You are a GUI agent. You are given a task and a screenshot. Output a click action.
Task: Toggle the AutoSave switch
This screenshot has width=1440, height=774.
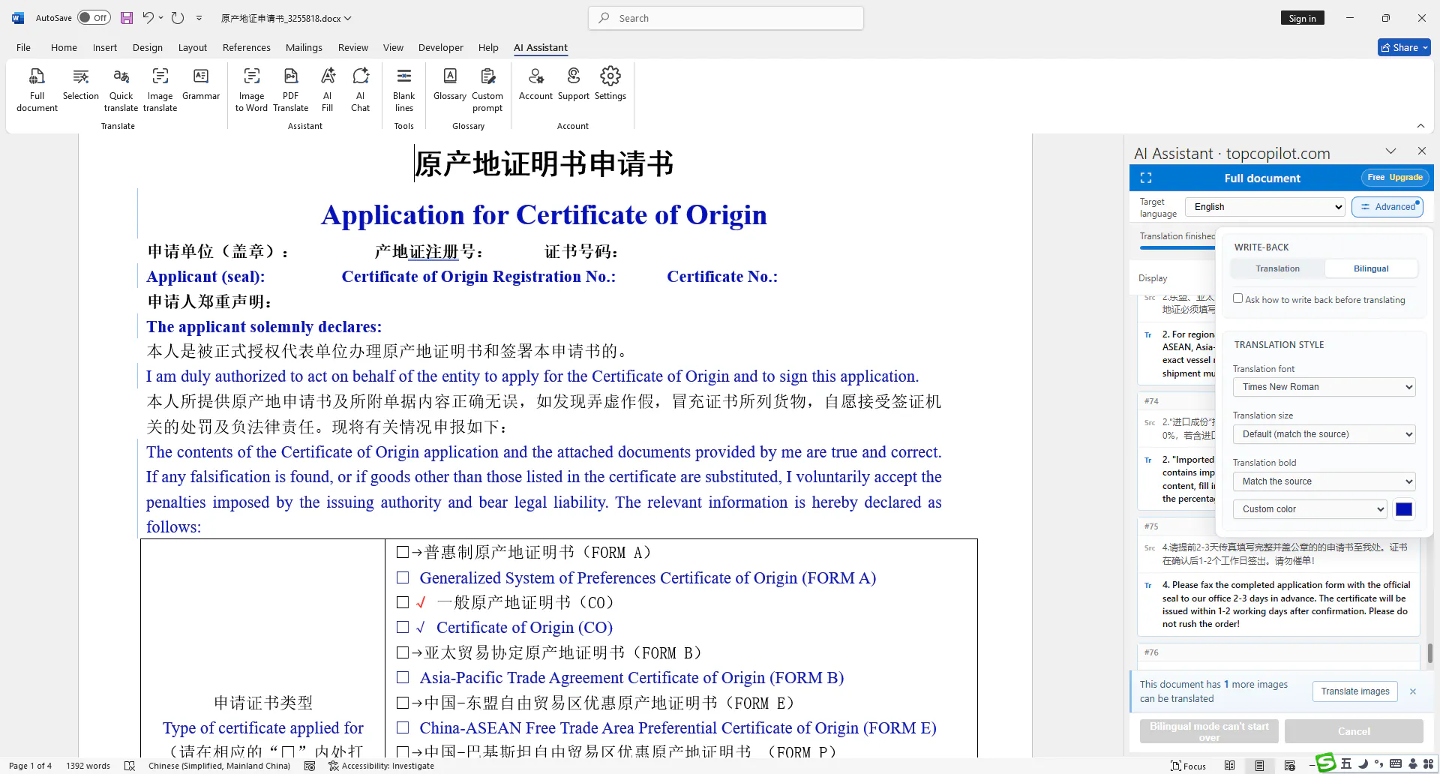[x=94, y=18]
